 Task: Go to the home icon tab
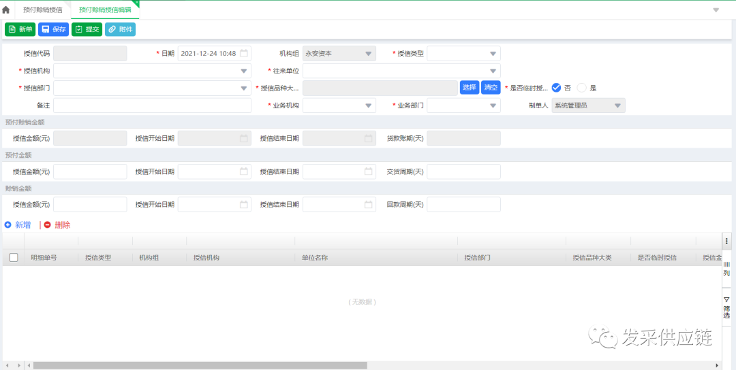coord(5,10)
